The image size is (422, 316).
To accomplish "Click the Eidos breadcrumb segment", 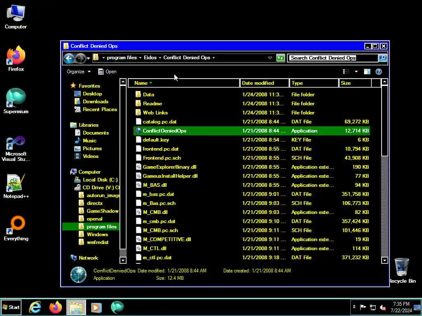I will pos(150,58).
